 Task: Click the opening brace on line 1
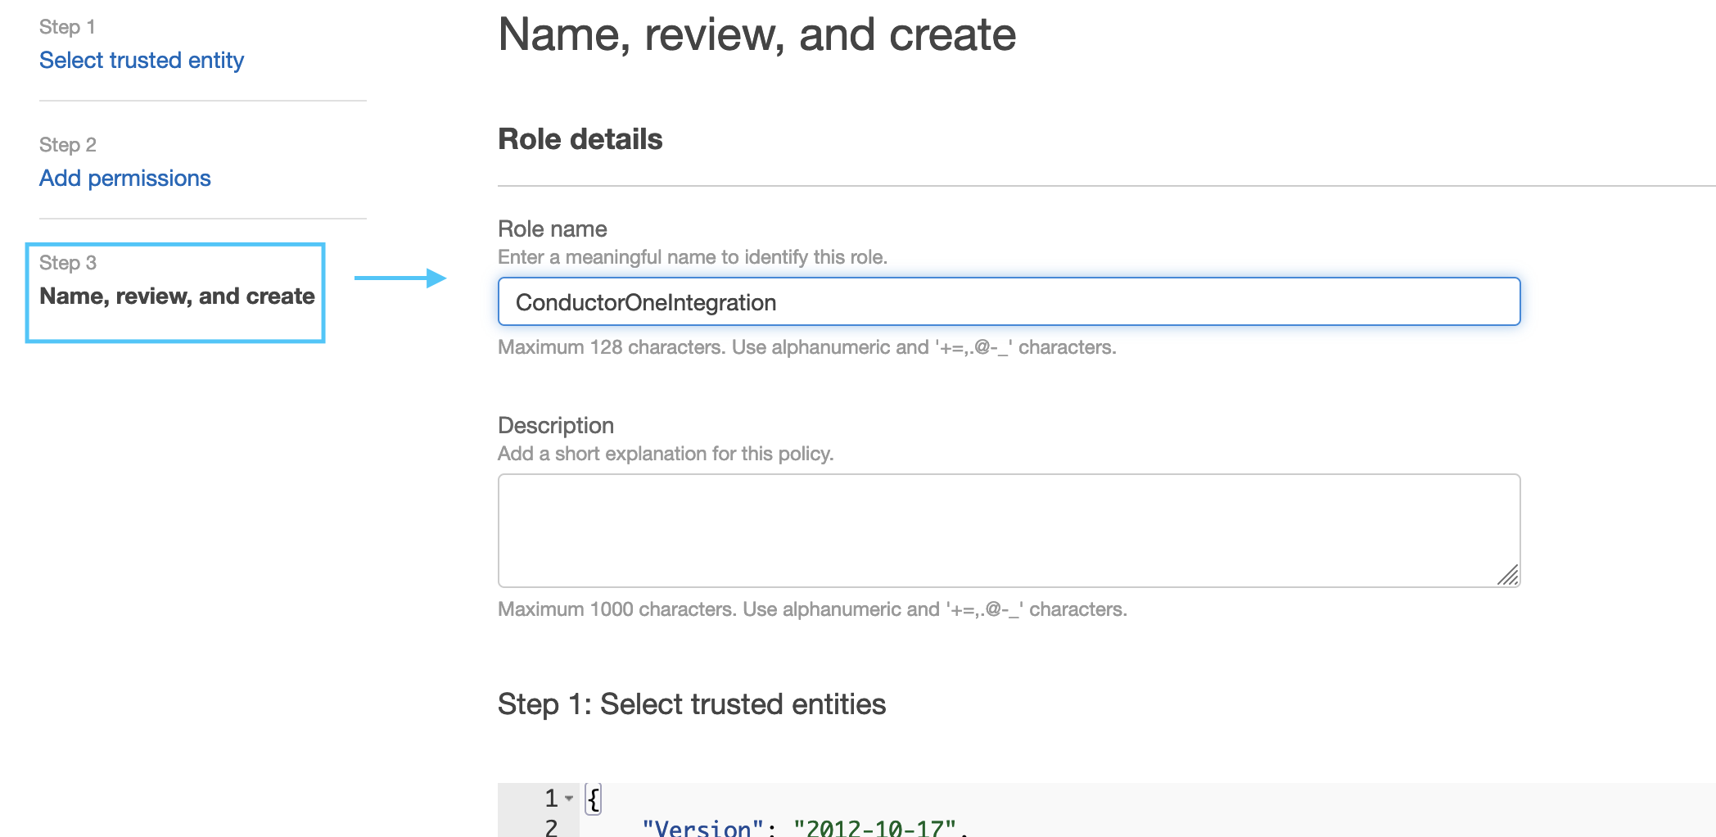[592, 798]
